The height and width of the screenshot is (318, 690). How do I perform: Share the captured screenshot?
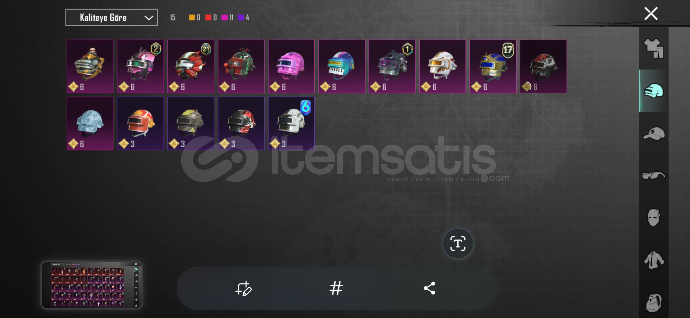pyautogui.click(x=429, y=288)
